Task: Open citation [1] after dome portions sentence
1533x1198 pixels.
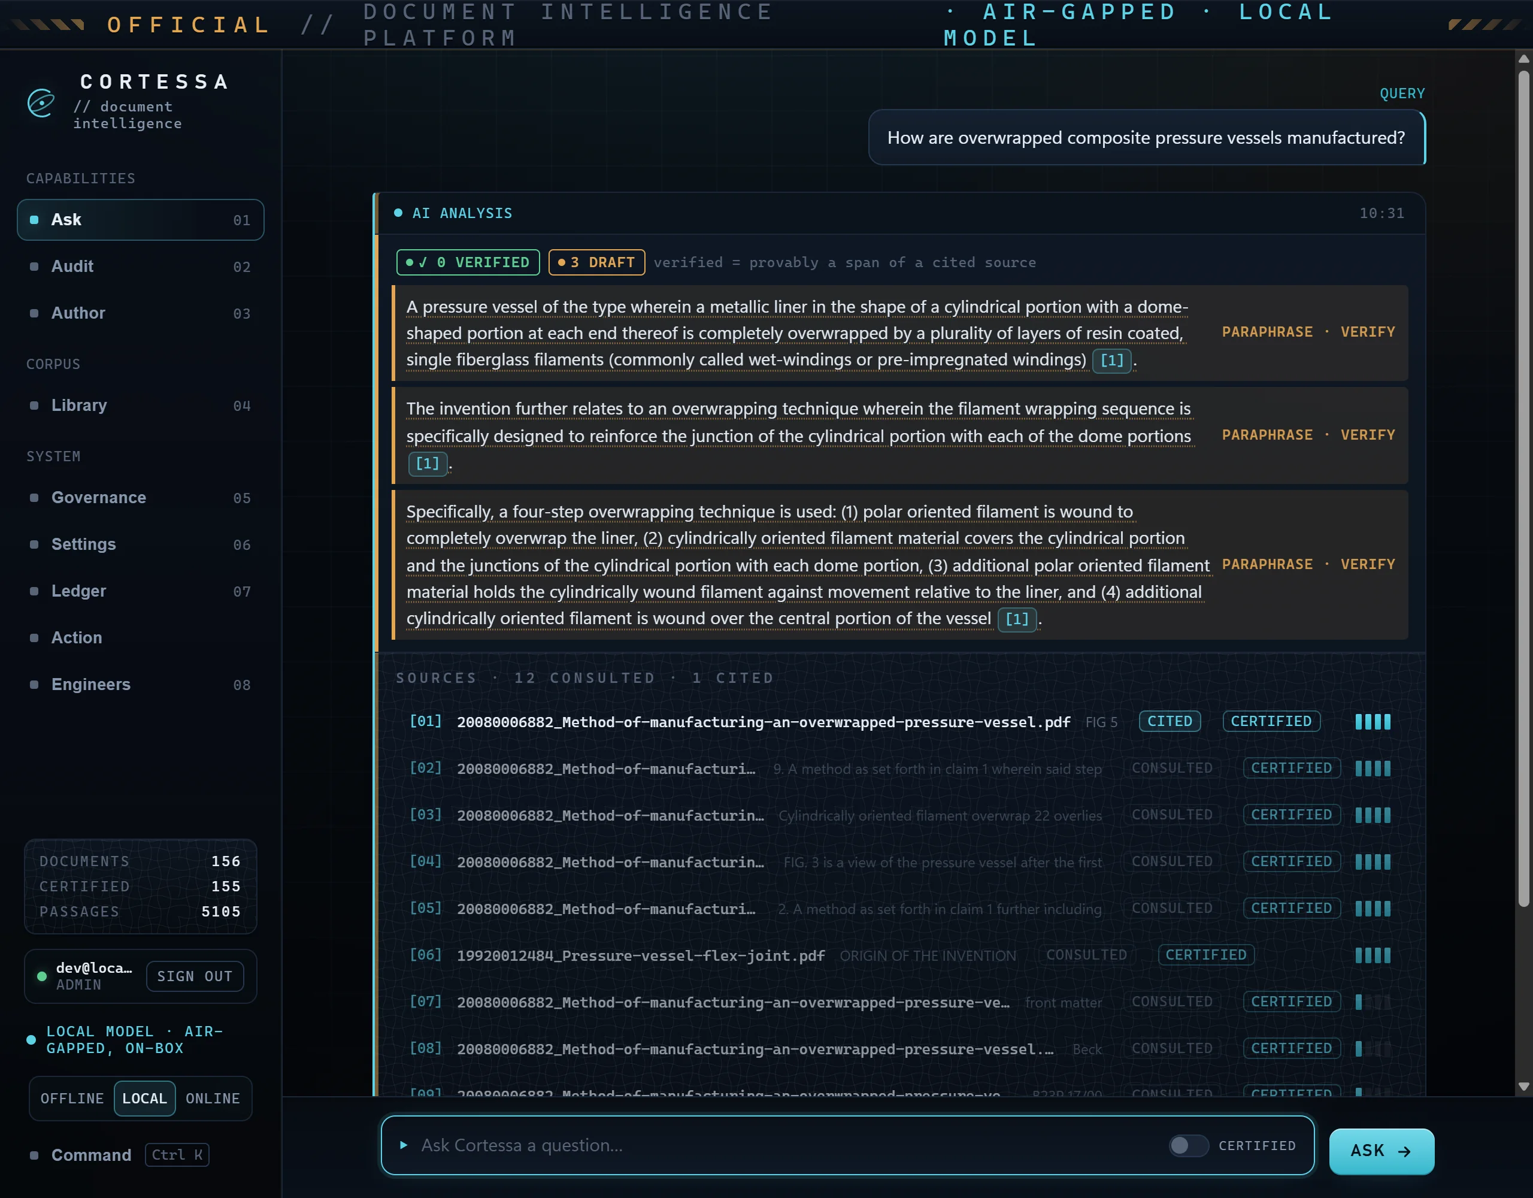Action: tap(428, 464)
